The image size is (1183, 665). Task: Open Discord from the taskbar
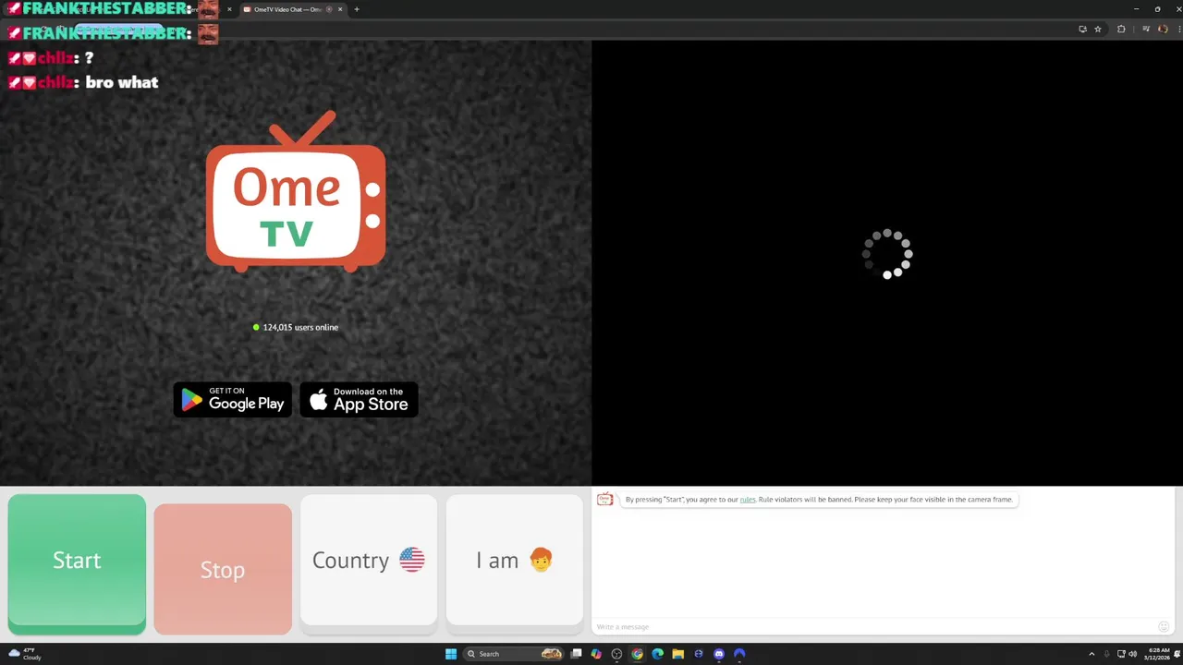719,654
